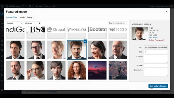The height and width of the screenshot is (98, 174).
Task: Click the 7.jpg filename text
Action: pyautogui.click(x=151, y=28)
